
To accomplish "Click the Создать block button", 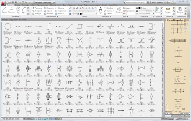I will (127, 8).
